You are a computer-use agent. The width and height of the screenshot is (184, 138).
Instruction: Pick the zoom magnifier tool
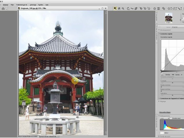(x=123, y=9)
